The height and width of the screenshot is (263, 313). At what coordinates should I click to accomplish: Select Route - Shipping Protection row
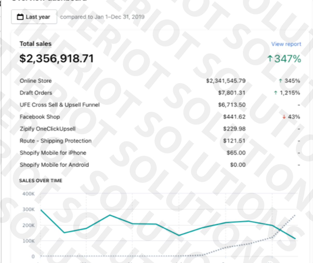click(55, 141)
